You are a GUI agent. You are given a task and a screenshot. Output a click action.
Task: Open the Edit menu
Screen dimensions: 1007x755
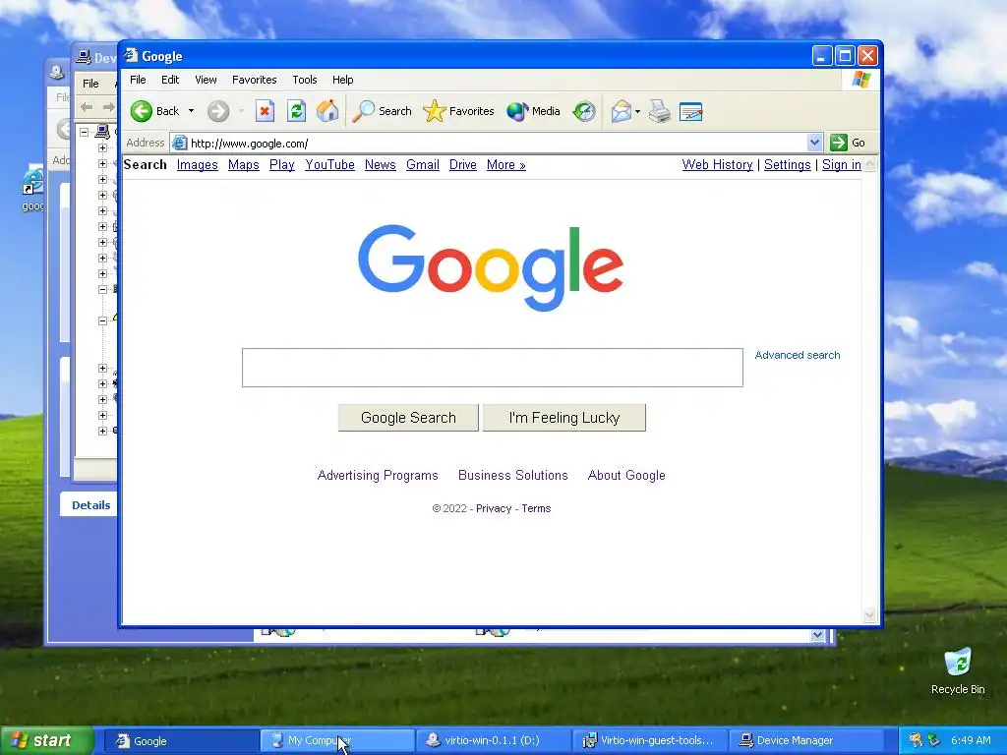click(x=170, y=80)
